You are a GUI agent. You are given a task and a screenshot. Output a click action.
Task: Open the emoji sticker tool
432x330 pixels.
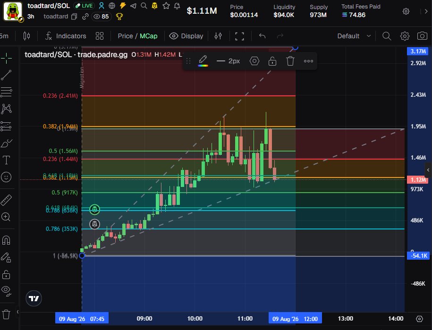click(x=6, y=177)
